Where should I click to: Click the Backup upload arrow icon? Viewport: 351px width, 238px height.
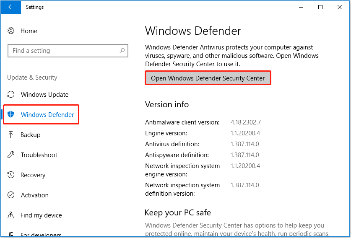pos(11,135)
